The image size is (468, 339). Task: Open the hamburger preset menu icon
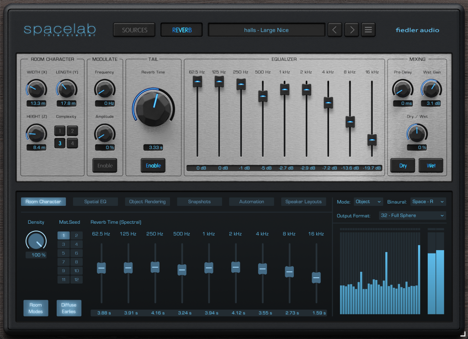click(x=368, y=29)
